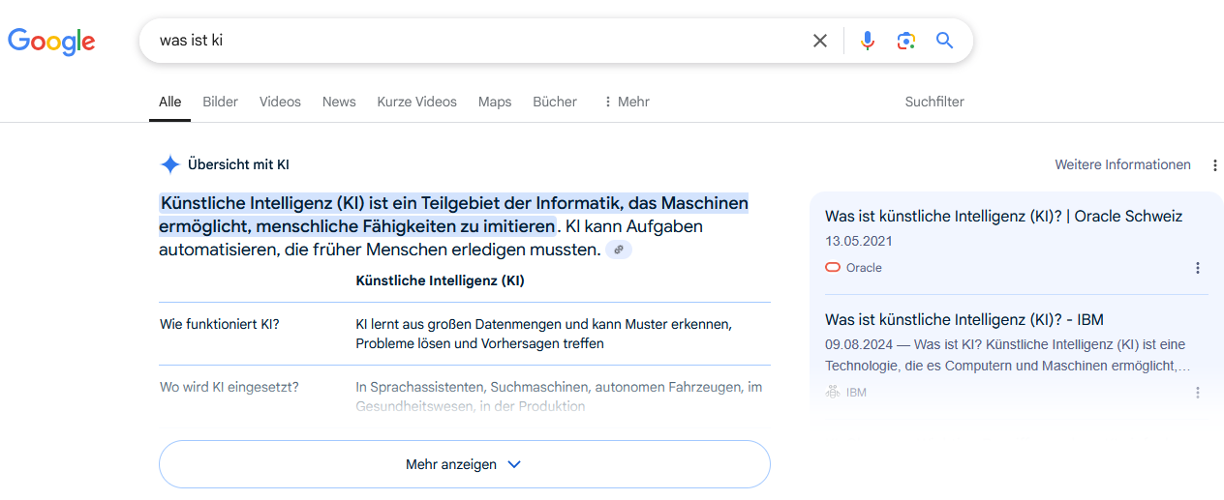Click the 'In Sprachassistenten, Suchmaschinen' answer text
Viewport: 1224px width, 500px height.
click(x=559, y=397)
